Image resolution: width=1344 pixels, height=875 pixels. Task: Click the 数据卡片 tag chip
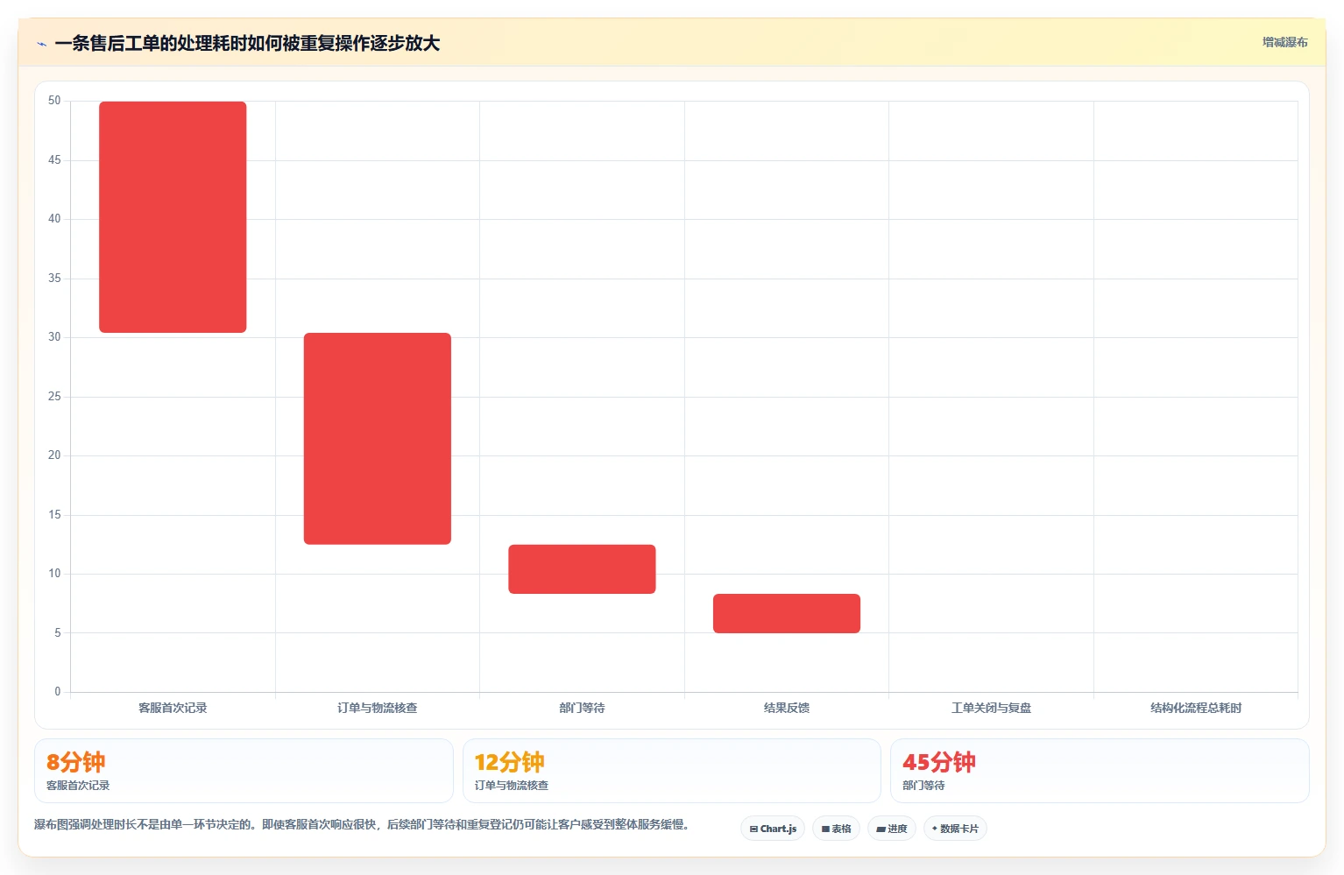click(955, 829)
